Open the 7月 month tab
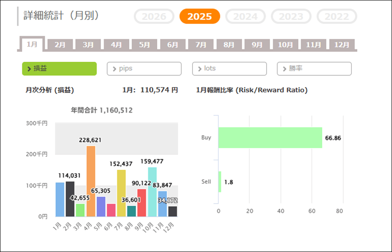The height and width of the screenshot is (252, 392). point(201,44)
